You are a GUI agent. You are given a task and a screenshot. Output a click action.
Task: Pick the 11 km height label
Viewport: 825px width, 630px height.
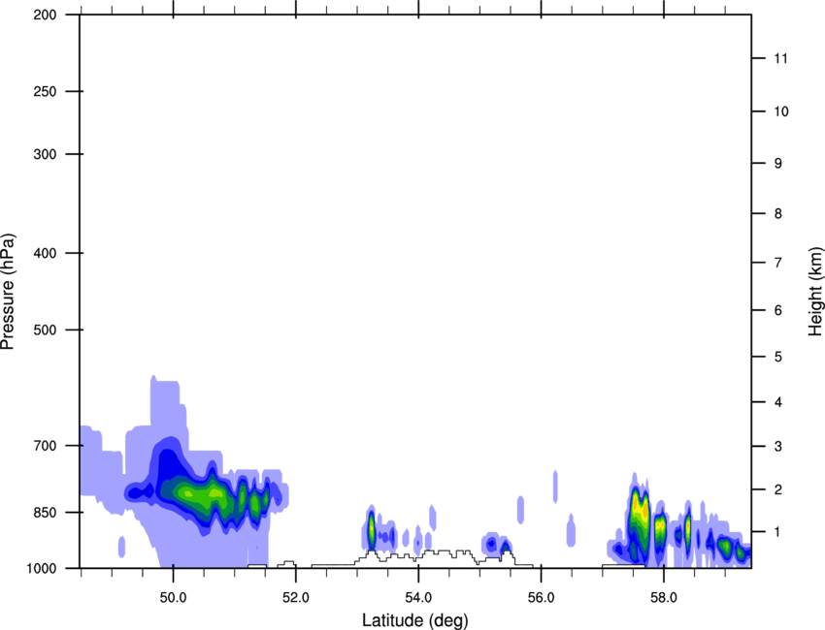781,58
